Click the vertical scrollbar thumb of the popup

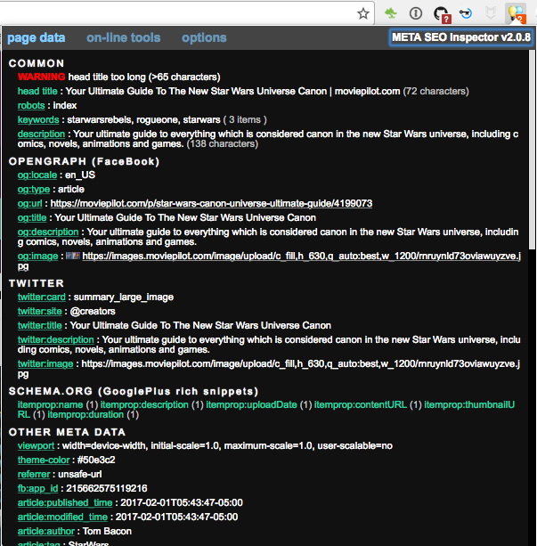click(x=532, y=150)
